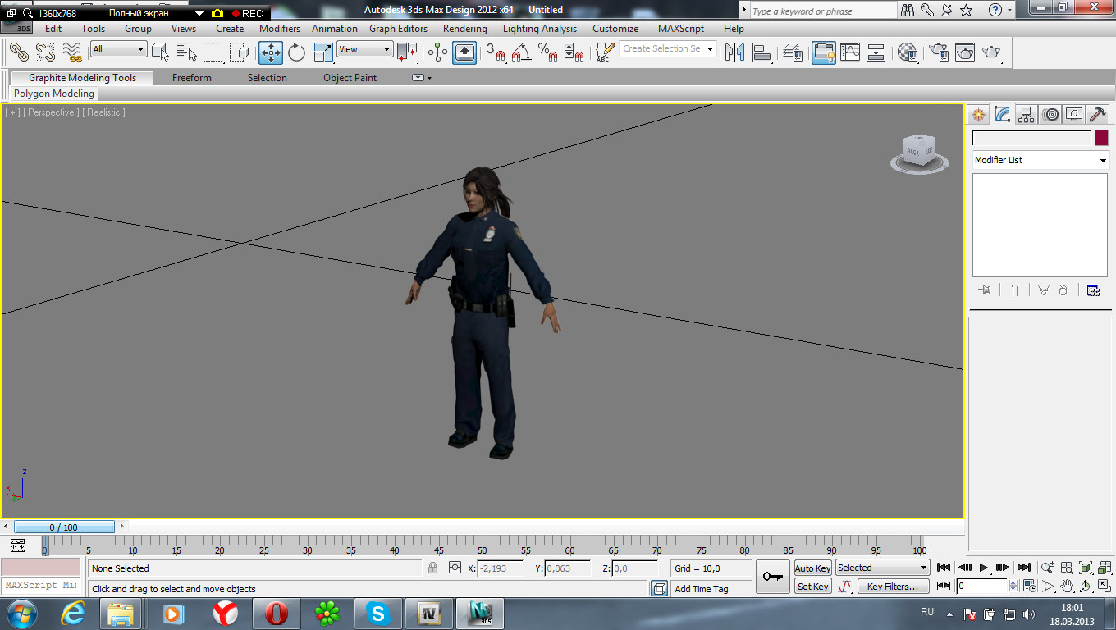Select the Select and Move tool
This screenshot has width=1116, height=630.
coord(271,52)
